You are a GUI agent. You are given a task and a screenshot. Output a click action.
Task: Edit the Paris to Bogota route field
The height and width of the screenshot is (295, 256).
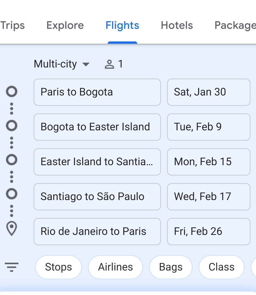(97, 92)
